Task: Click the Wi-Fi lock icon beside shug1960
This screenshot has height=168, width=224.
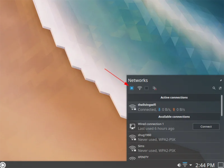Action: (x=132, y=137)
